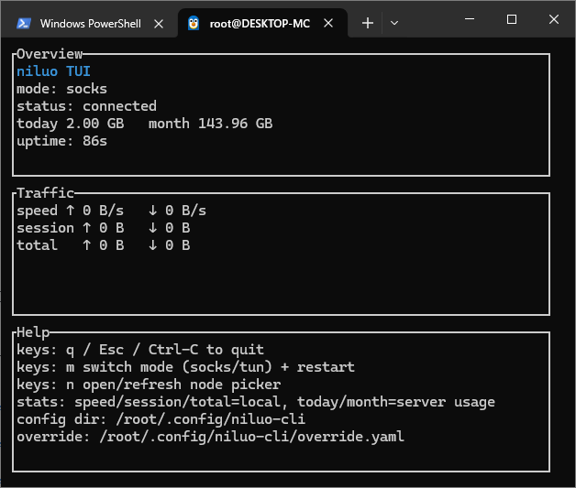Close the root@DESKTOP-MC tab
The image size is (576, 488).
[x=328, y=23]
